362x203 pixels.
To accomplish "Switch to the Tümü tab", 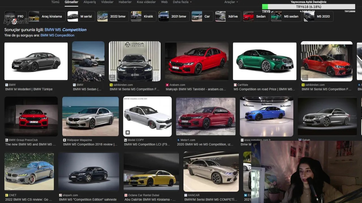I will (x=55, y=2).
